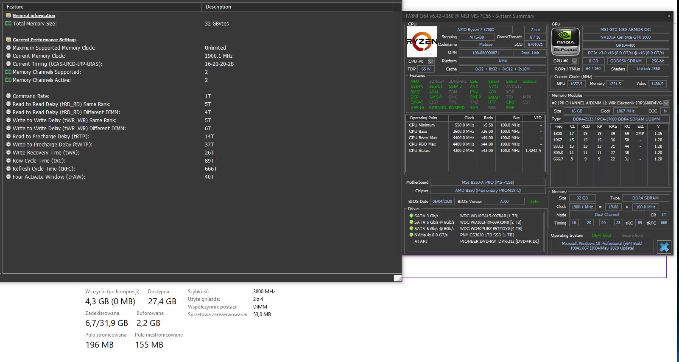The width and height of the screenshot is (679, 362).
Task: Click the NVIDIA GeForce logo image
Action: [565, 42]
